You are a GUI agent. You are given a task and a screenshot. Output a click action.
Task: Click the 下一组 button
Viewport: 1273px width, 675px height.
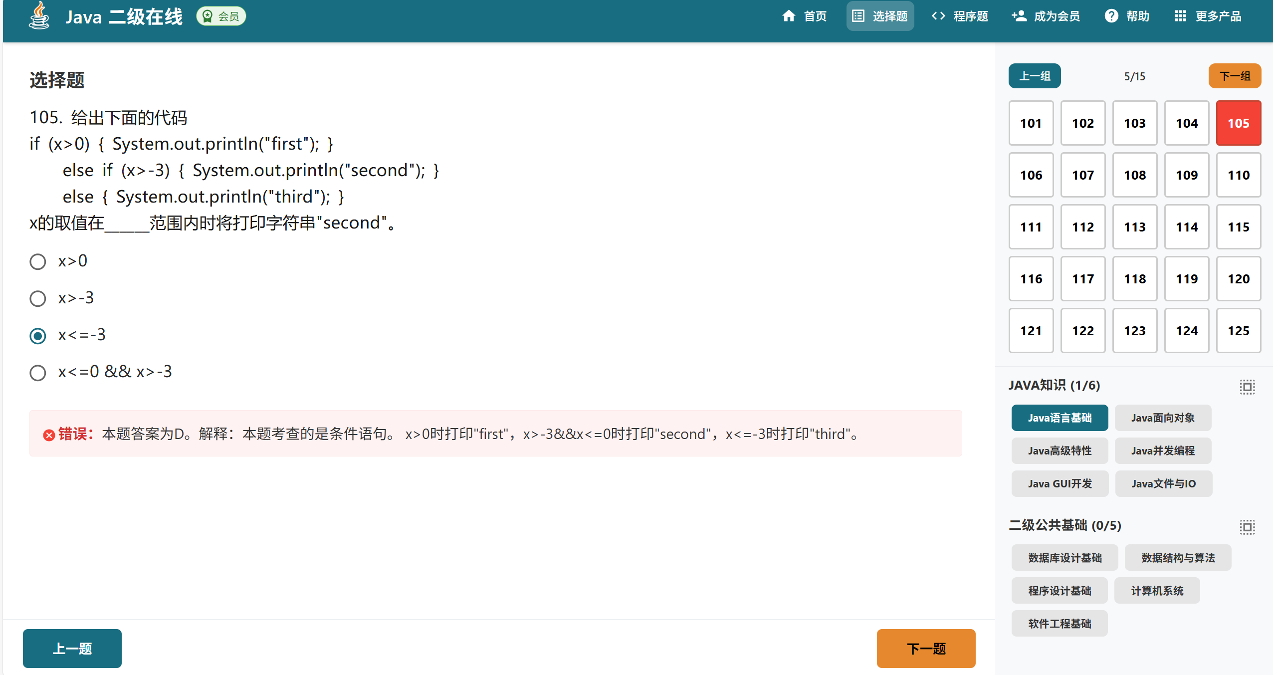point(1235,76)
